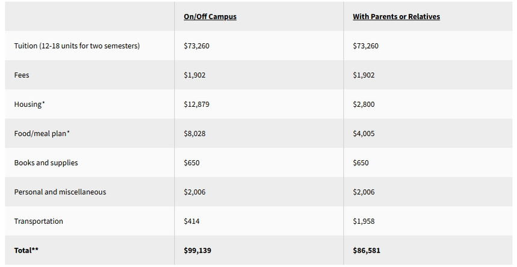
Task: Select the $4,005 food cost
Action: [364, 134]
